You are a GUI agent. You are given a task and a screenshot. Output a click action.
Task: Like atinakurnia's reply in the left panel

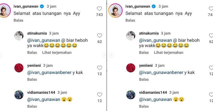pyautogui.click(x=99, y=35)
